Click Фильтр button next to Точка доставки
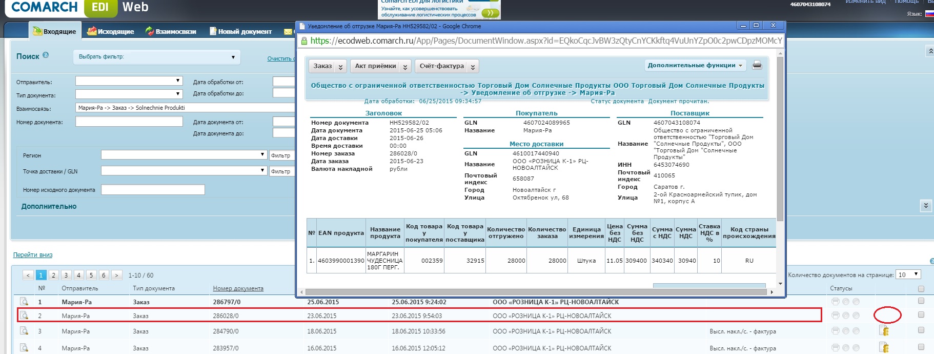The image size is (934, 354). [282, 171]
